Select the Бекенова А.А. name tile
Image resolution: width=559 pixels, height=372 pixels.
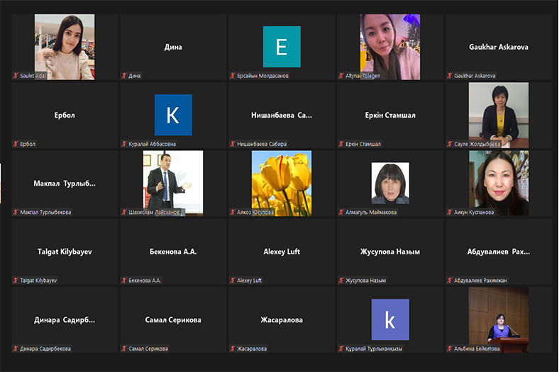[173, 252]
